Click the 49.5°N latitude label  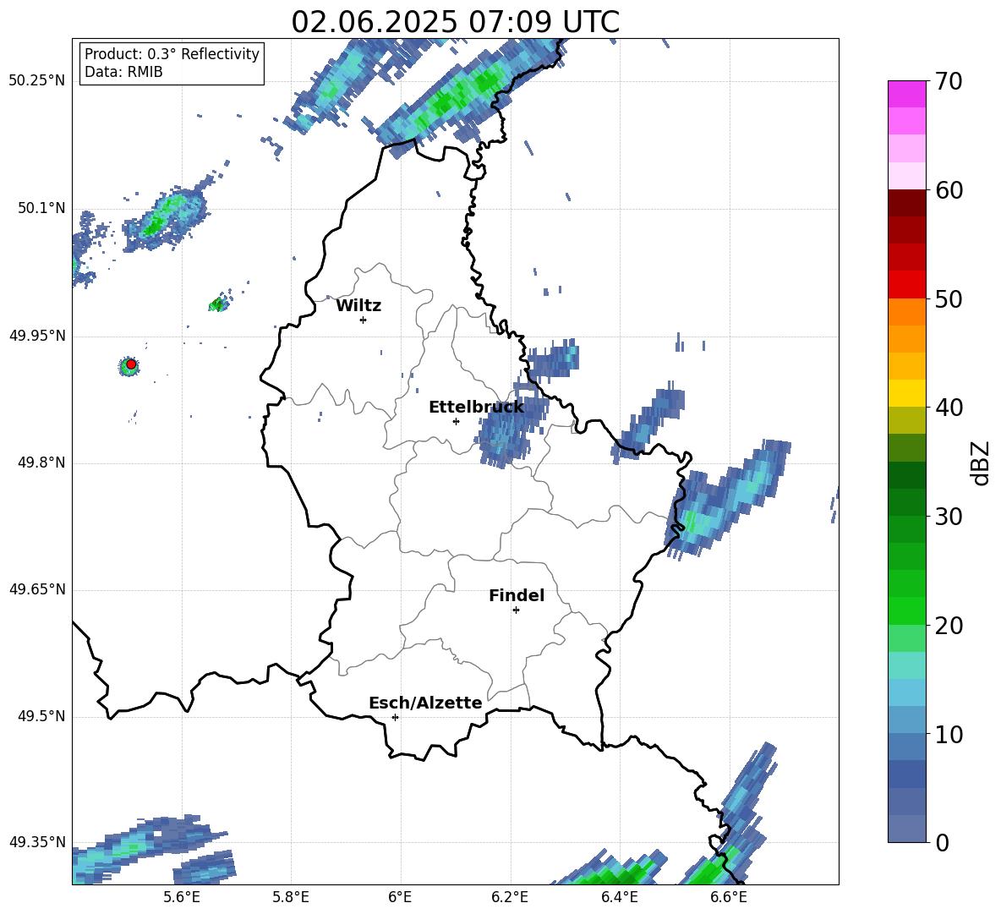41,717
